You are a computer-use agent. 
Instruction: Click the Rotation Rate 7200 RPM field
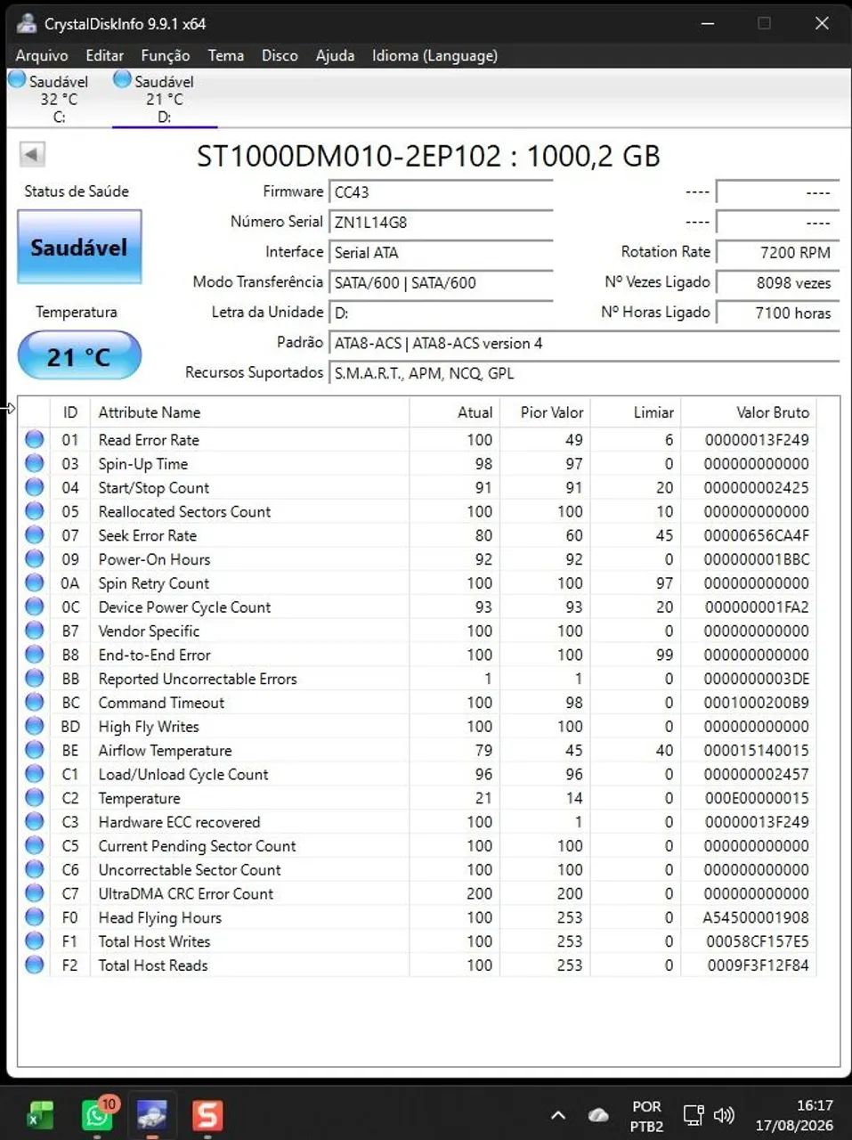[x=777, y=252]
